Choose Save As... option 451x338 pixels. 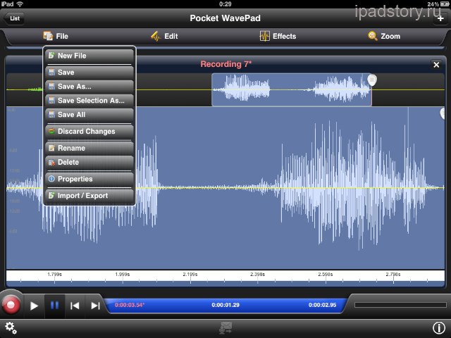point(89,87)
